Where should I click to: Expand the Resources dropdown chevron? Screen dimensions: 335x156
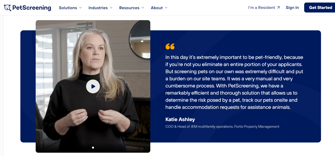click(143, 8)
